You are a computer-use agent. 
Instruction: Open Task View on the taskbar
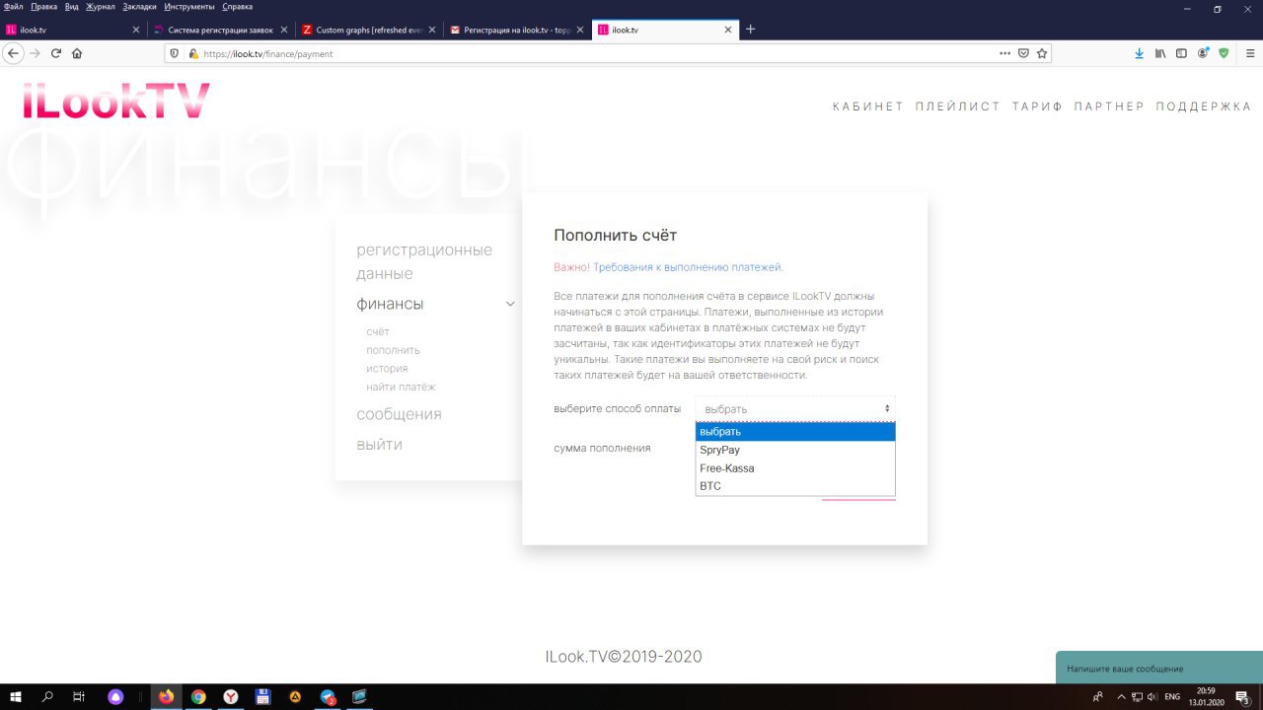click(x=79, y=696)
